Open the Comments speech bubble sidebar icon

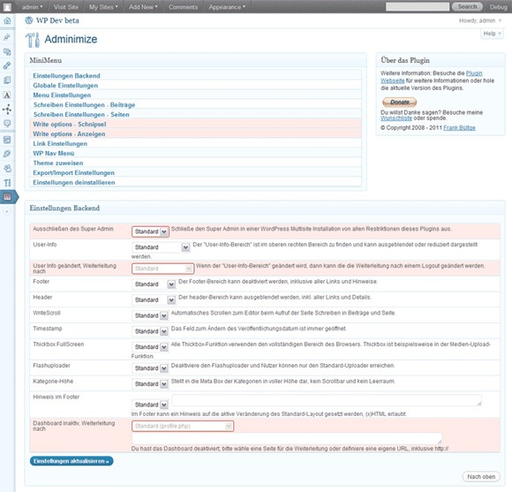tap(7, 124)
